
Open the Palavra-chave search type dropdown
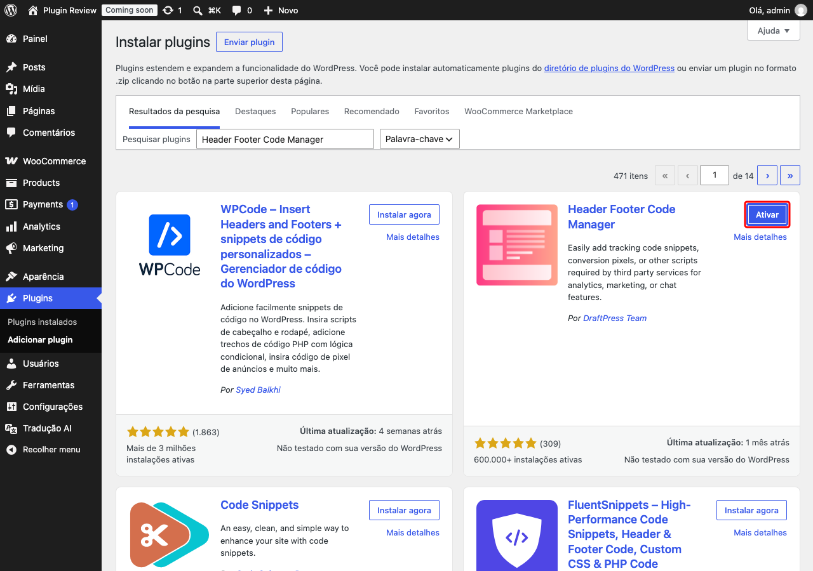419,139
